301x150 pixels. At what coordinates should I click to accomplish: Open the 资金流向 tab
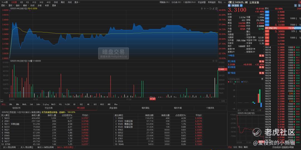point(113,108)
